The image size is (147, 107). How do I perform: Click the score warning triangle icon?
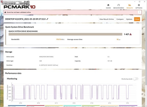pos(130,34)
